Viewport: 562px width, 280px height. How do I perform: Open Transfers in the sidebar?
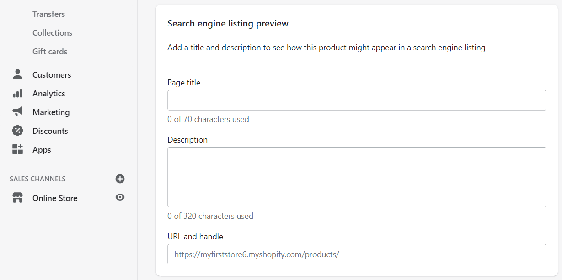49,14
